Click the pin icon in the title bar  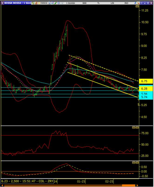click(135, 3)
